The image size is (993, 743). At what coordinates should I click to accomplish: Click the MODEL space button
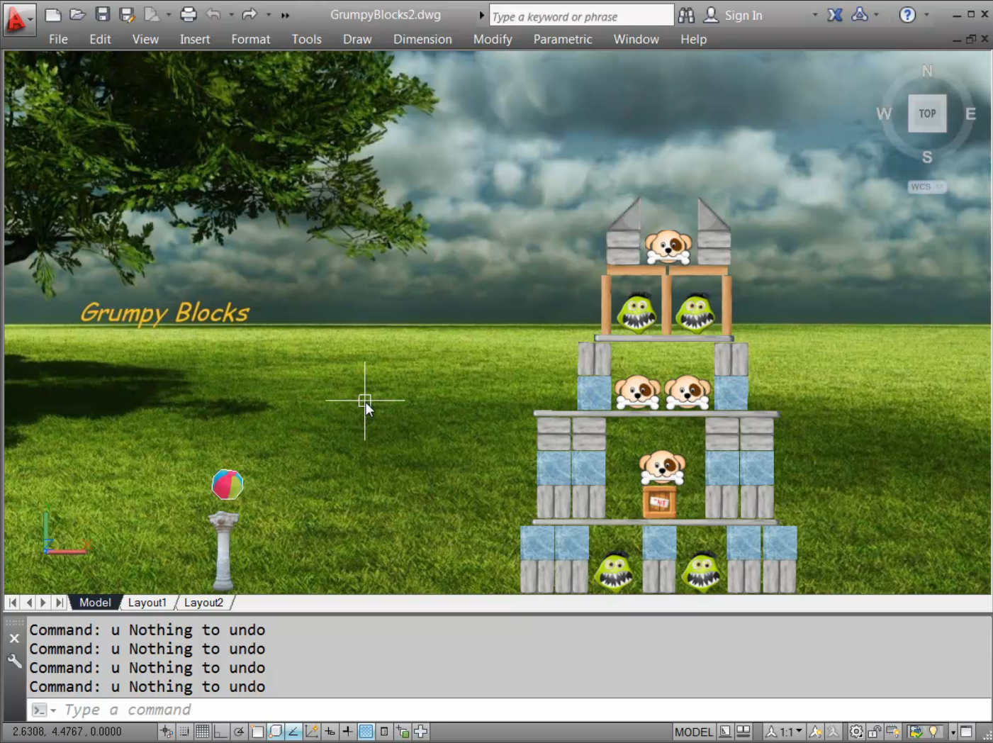(x=693, y=732)
